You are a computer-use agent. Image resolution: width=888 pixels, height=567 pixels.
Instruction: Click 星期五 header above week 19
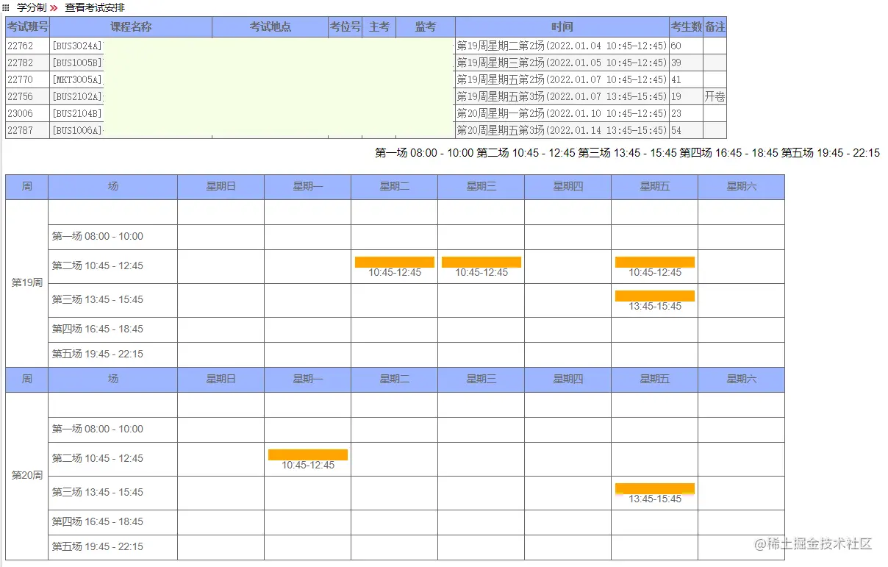pyautogui.click(x=655, y=187)
